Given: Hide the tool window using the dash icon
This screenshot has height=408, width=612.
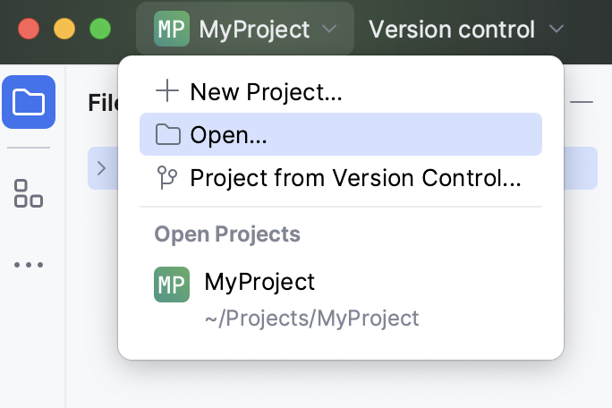Looking at the screenshot, I should point(582,103).
